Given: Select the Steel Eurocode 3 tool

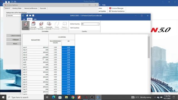Looking at the screenshot, I should click(41, 26).
